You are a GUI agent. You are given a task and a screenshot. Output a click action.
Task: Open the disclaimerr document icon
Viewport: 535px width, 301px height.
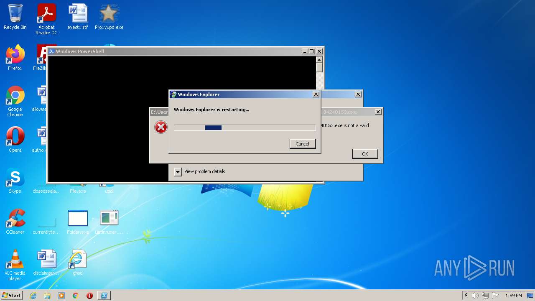tap(46, 263)
